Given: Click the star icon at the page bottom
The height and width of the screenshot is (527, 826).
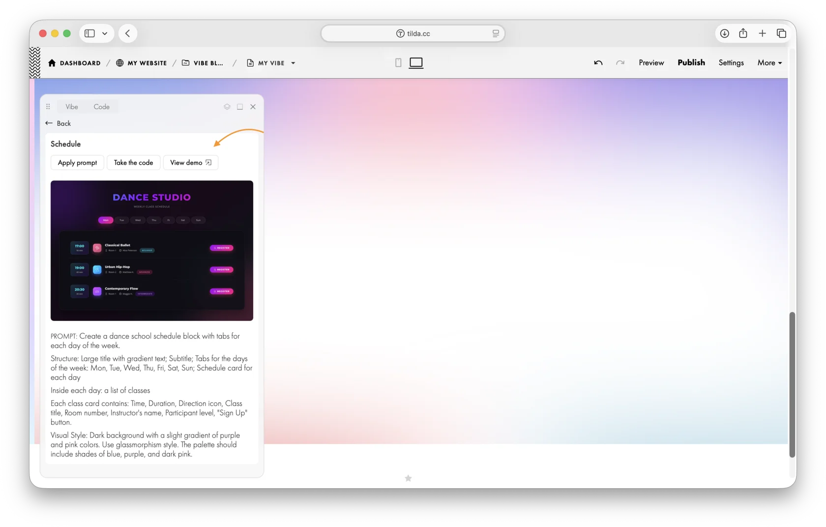Looking at the screenshot, I should 408,478.
